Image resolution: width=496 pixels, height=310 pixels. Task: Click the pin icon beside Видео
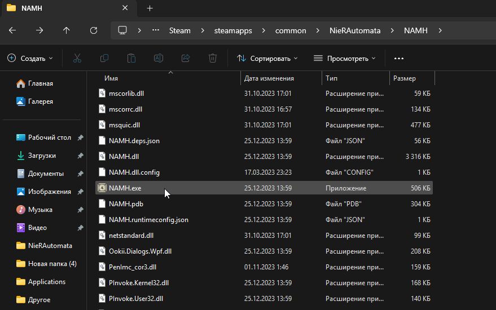[x=80, y=228]
